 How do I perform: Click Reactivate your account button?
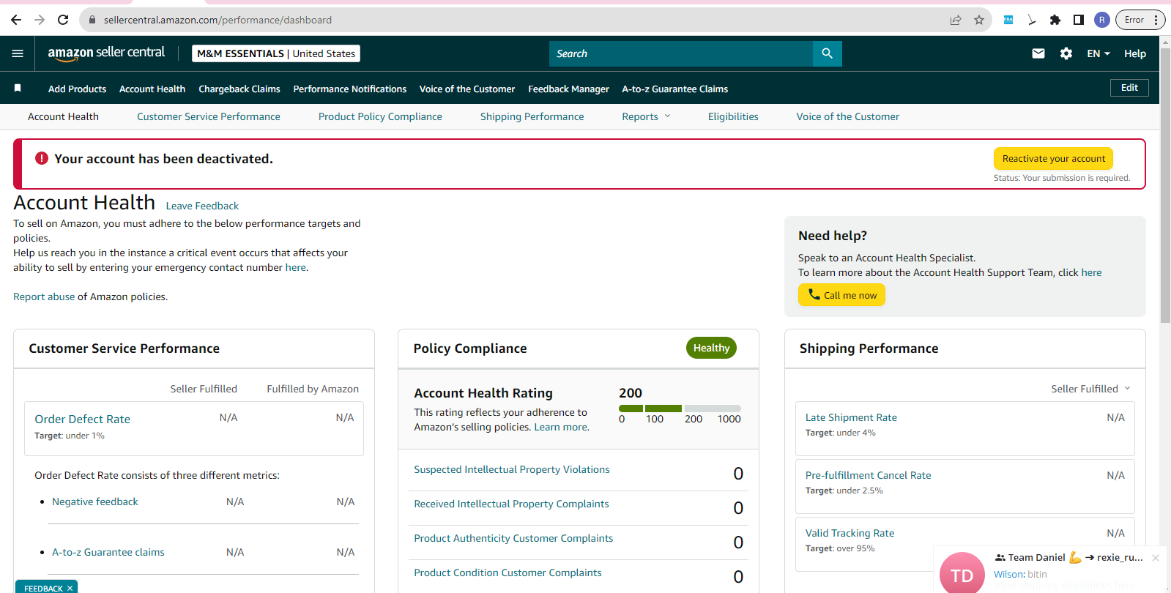(x=1054, y=158)
